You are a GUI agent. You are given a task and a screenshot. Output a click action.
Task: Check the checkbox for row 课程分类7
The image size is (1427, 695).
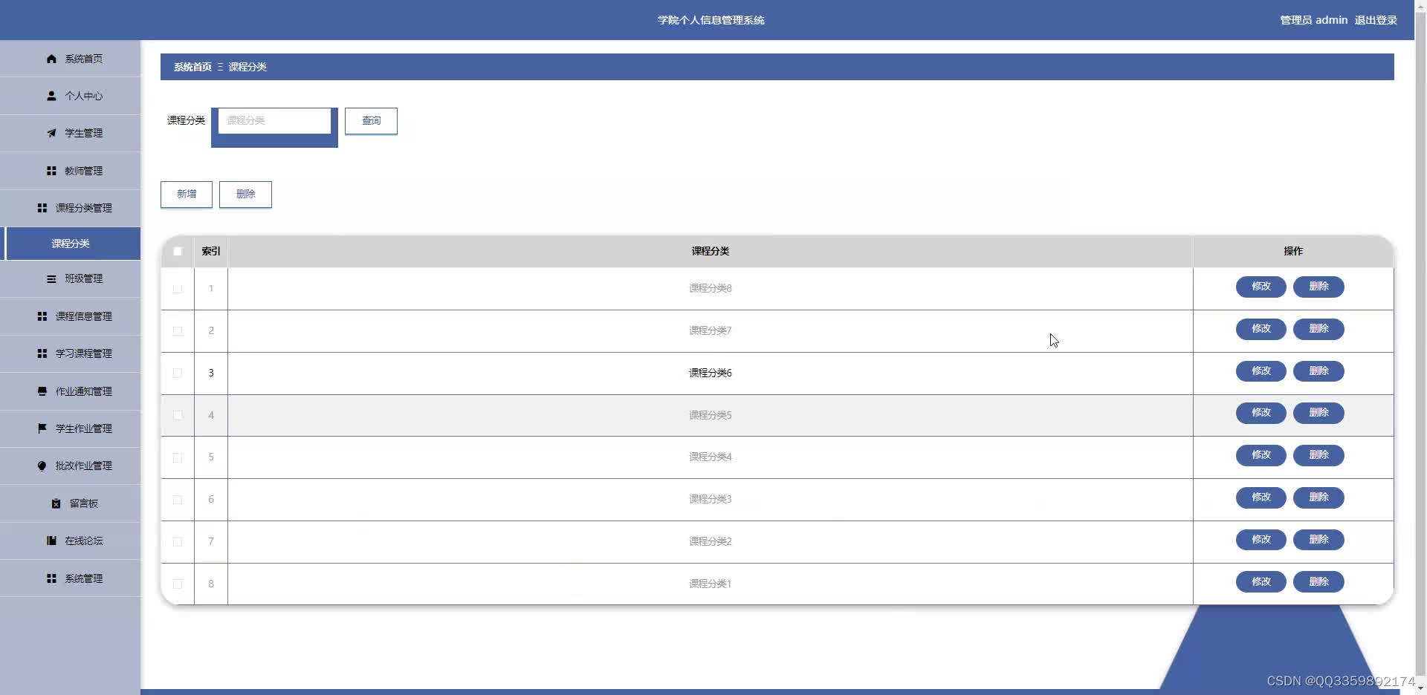pos(178,331)
